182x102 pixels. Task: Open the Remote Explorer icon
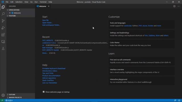click(3, 42)
